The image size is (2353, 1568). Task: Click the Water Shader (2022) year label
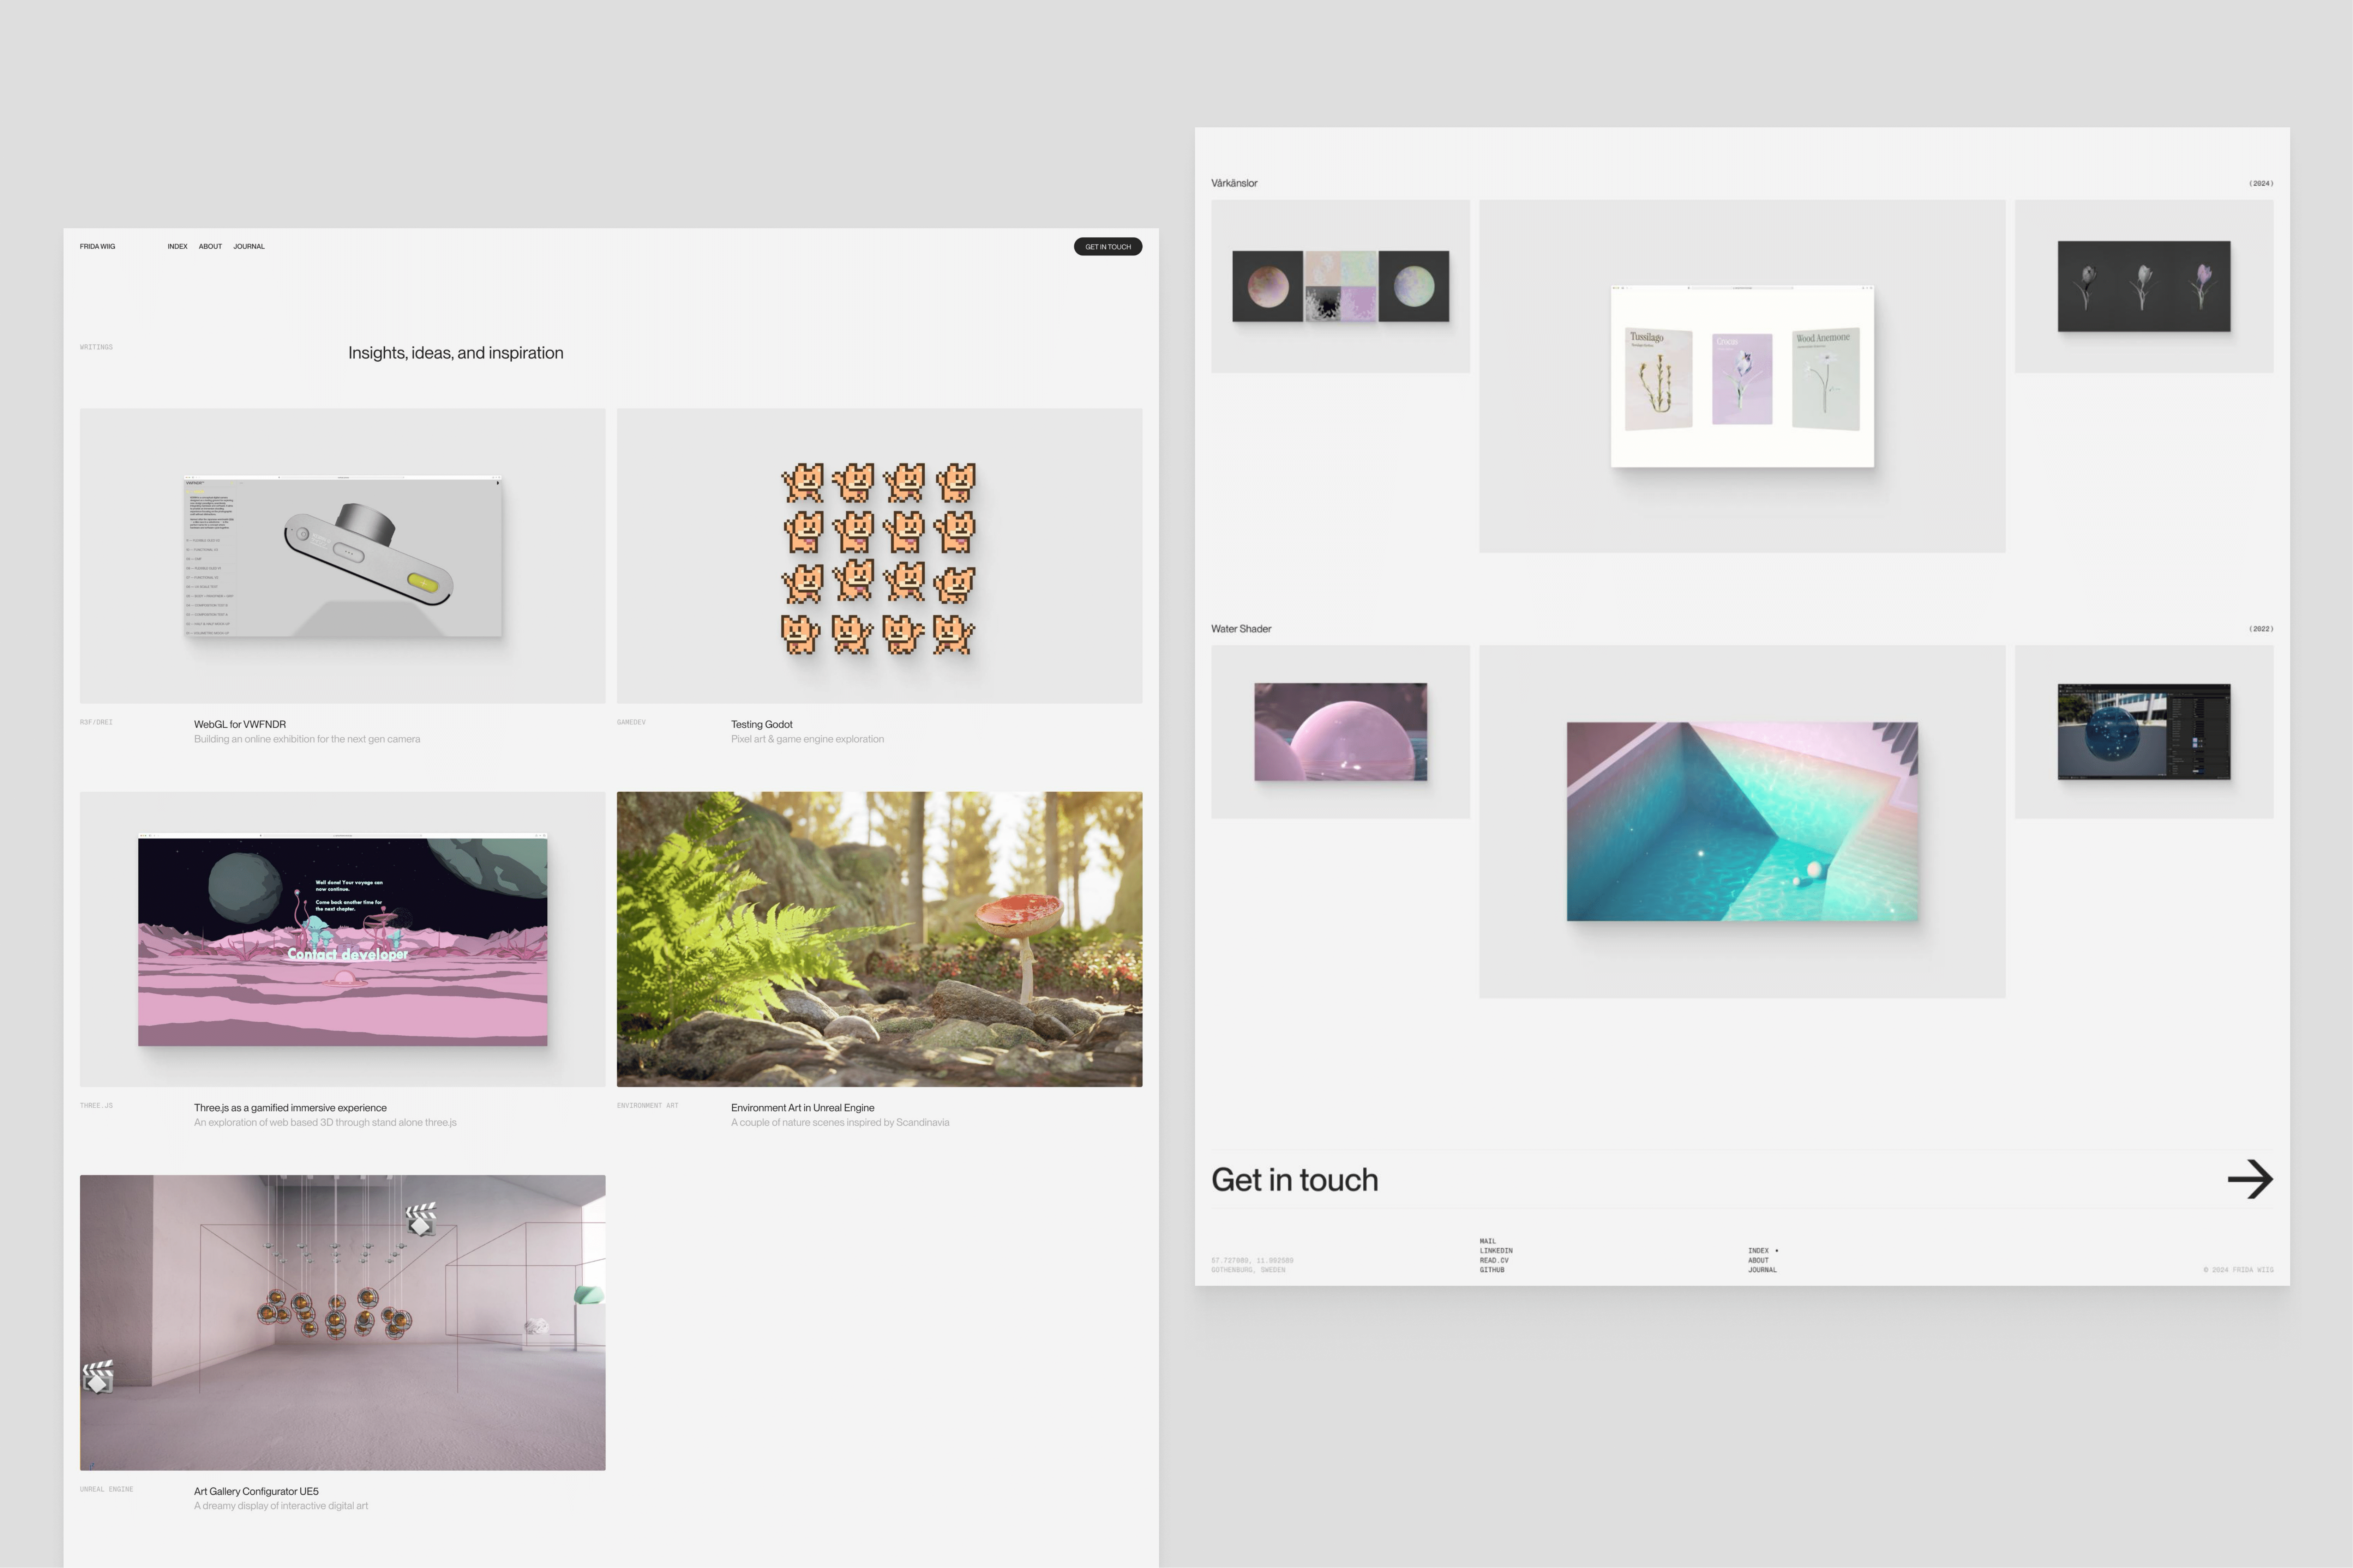[x=2261, y=629]
